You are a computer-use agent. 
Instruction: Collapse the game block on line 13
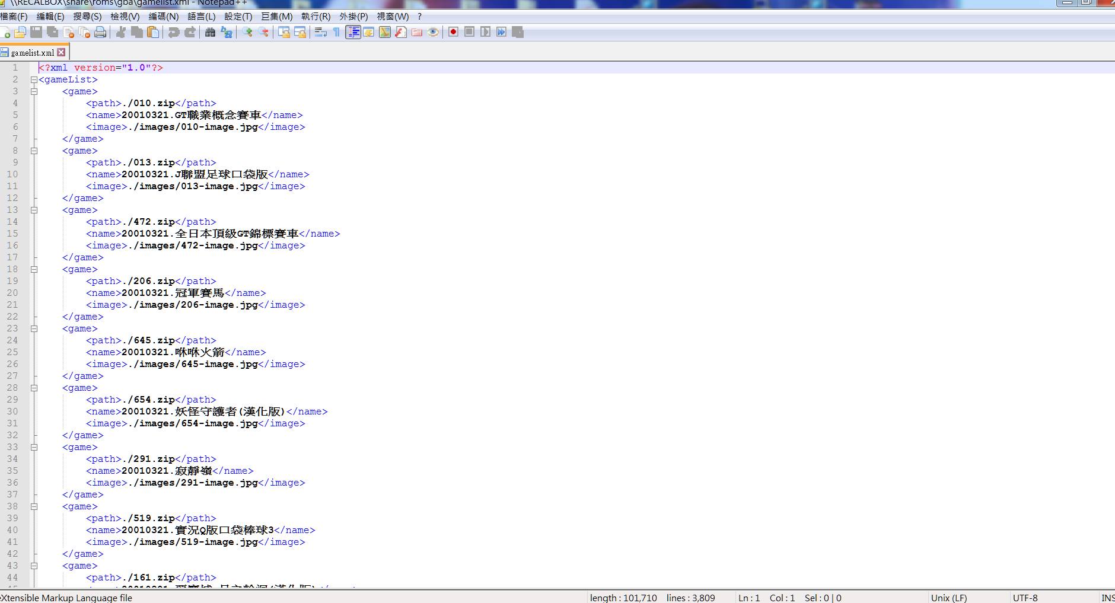point(34,210)
